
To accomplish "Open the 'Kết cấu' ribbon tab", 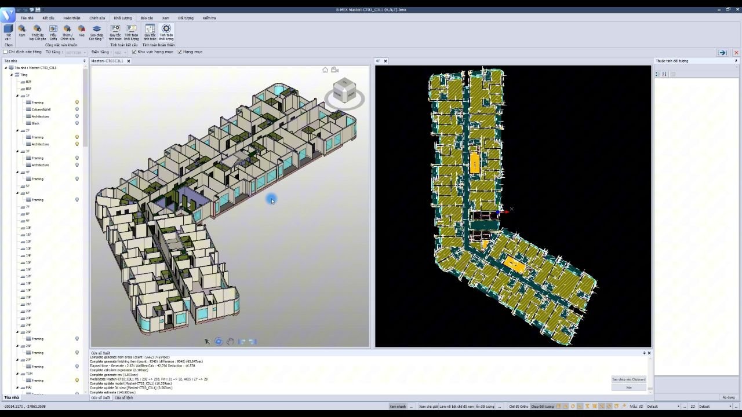I will tap(48, 18).
